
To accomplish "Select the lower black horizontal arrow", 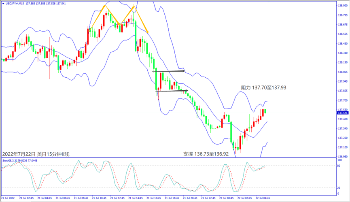I will click(172, 91).
